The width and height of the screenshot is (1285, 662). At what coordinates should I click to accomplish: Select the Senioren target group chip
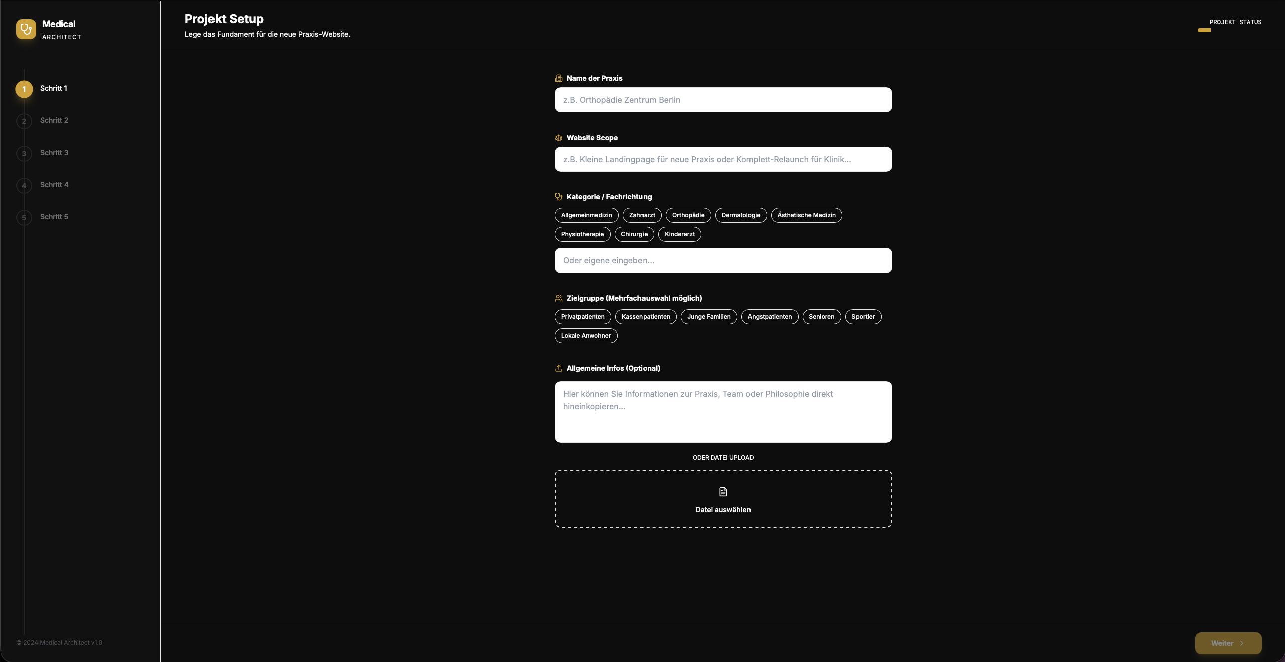click(x=821, y=317)
